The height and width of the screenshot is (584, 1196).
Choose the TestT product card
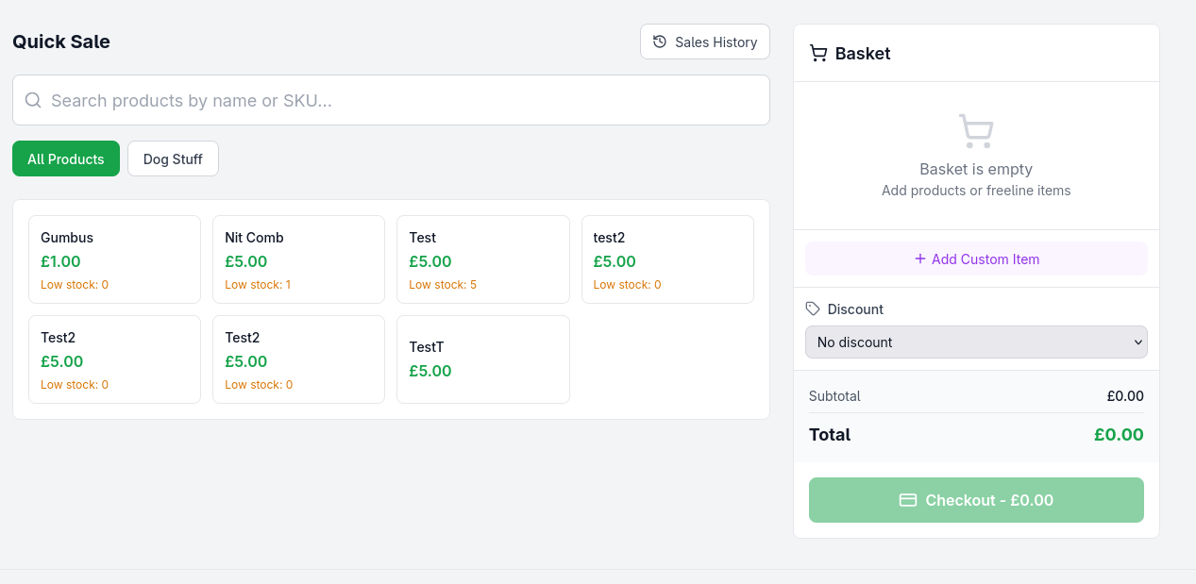point(482,359)
